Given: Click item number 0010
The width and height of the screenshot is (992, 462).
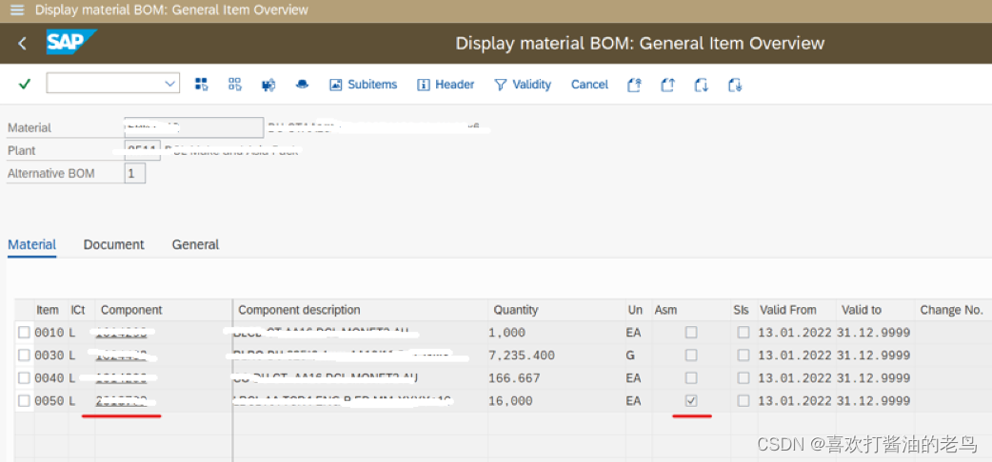Looking at the screenshot, I should (x=50, y=333).
